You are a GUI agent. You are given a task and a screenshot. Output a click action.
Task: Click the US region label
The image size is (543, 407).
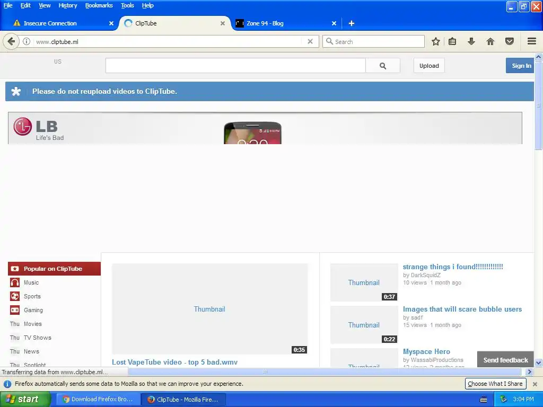57,61
